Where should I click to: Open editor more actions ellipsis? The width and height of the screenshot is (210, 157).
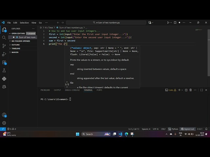click(184, 23)
